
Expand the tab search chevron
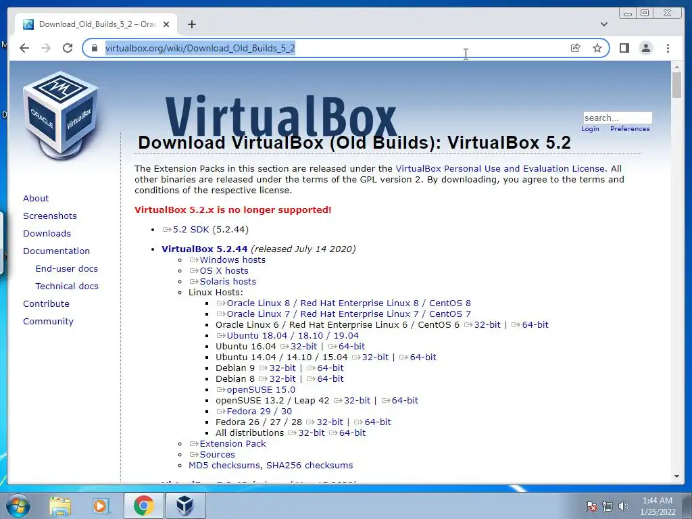tap(603, 24)
